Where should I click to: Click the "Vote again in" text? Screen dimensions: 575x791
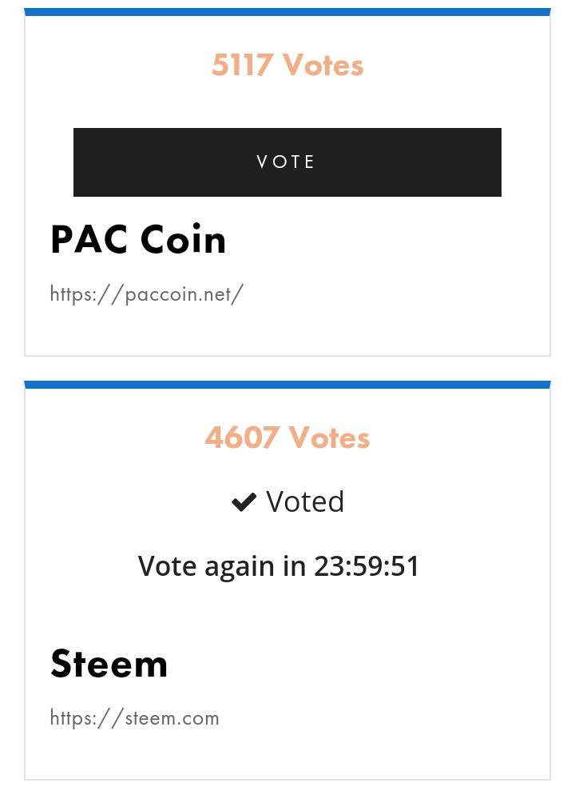tap(222, 566)
